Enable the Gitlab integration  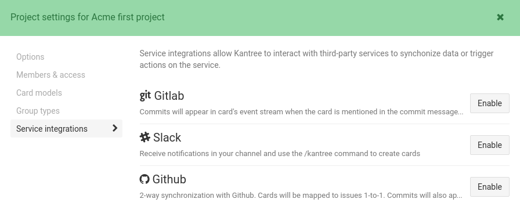(489, 103)
